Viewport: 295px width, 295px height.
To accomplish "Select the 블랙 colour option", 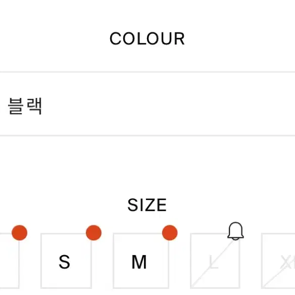I will click(x=25, y=106).
